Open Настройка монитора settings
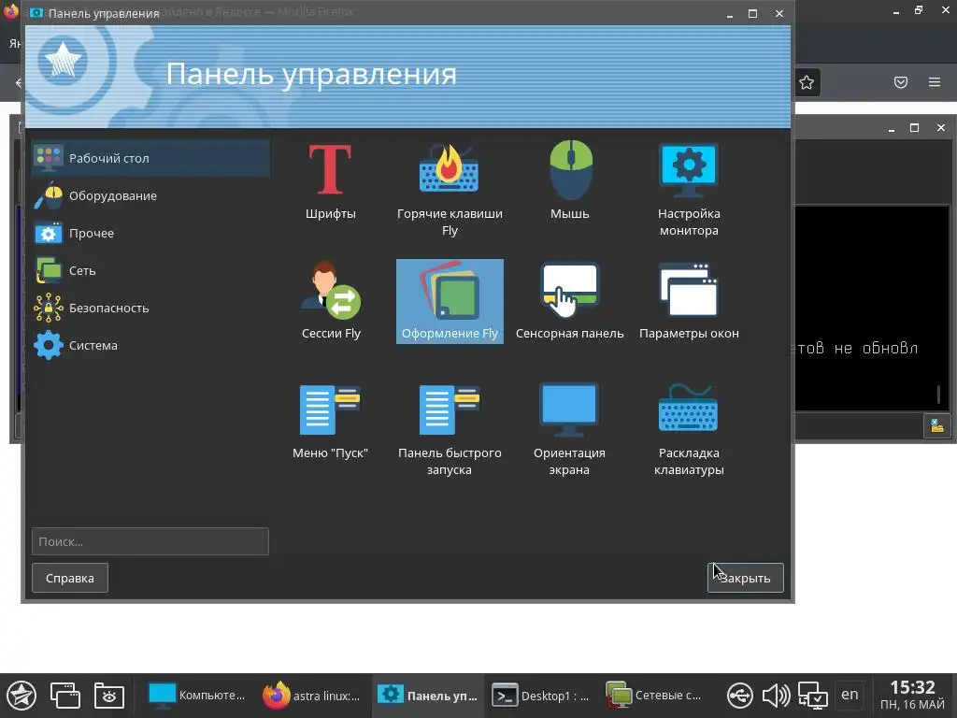The width and height of the screenshot is (957, 718). click(689, 189)
